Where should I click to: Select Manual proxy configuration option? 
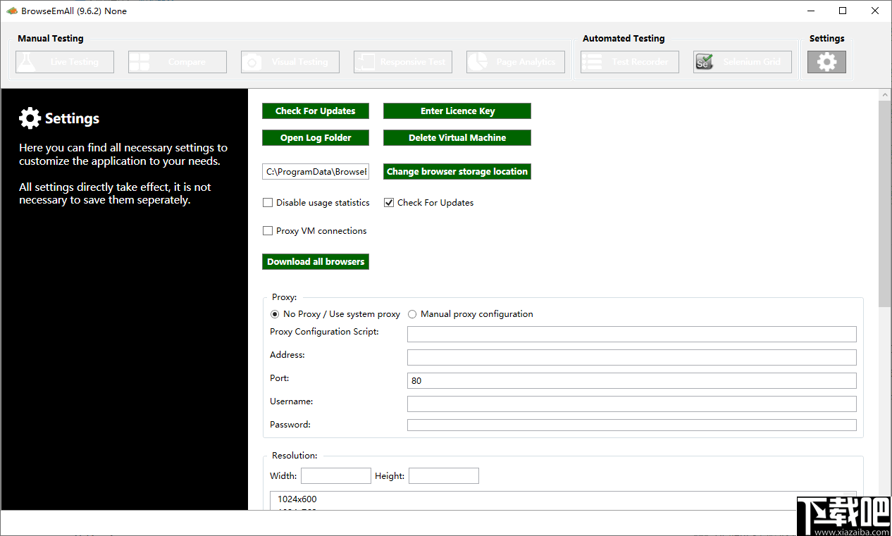pyautogui.click(x=412, y=314)
